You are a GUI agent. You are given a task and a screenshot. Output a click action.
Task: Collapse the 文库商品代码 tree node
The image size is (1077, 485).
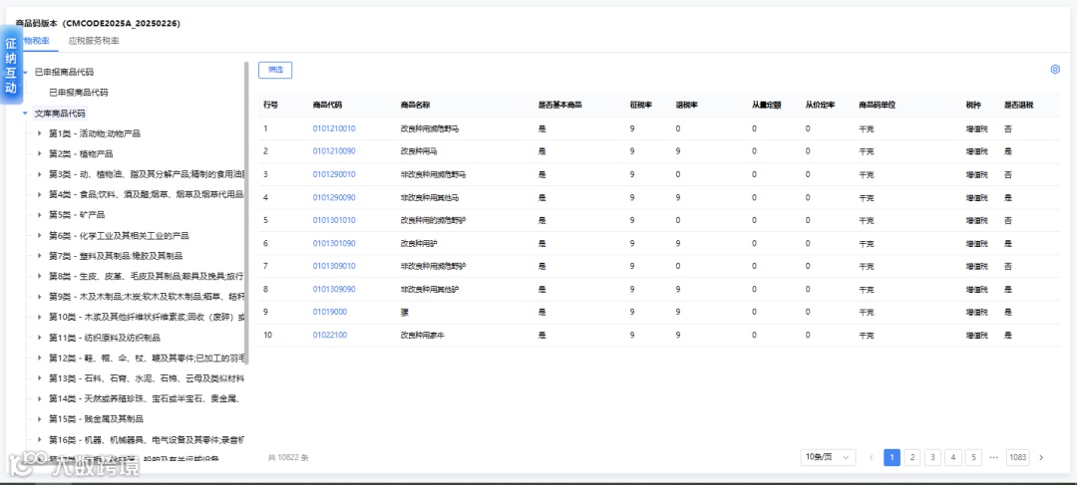[x=25, y=113]
